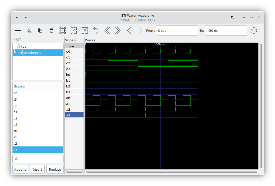Viewport: 275px width, 186px height.
Task: Click in the signal search field
Action: [38, 159]
